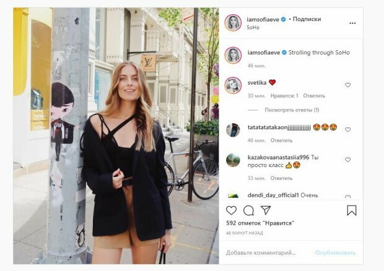
Task: Click the comment speech bubble icon
Action: (248, 210)
